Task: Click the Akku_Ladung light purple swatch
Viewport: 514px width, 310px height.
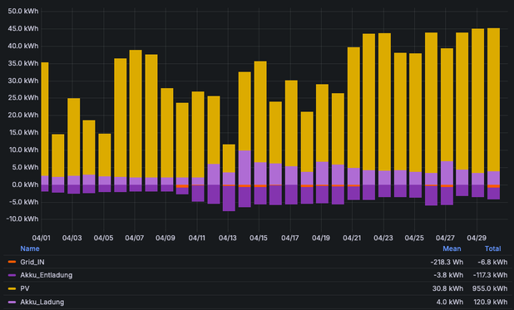Action: click(x=12, y=303)
